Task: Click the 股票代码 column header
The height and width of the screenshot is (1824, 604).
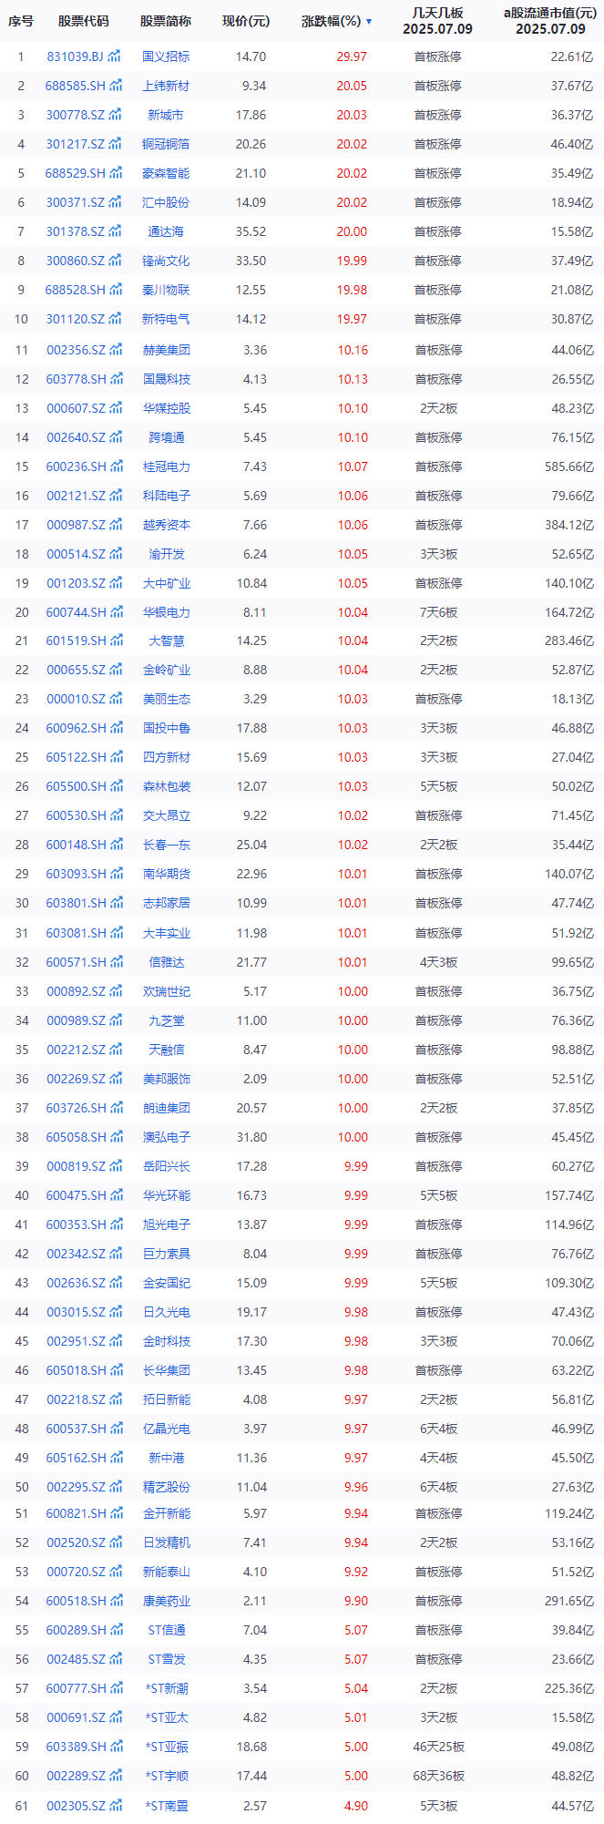Action: coord(83,21)
